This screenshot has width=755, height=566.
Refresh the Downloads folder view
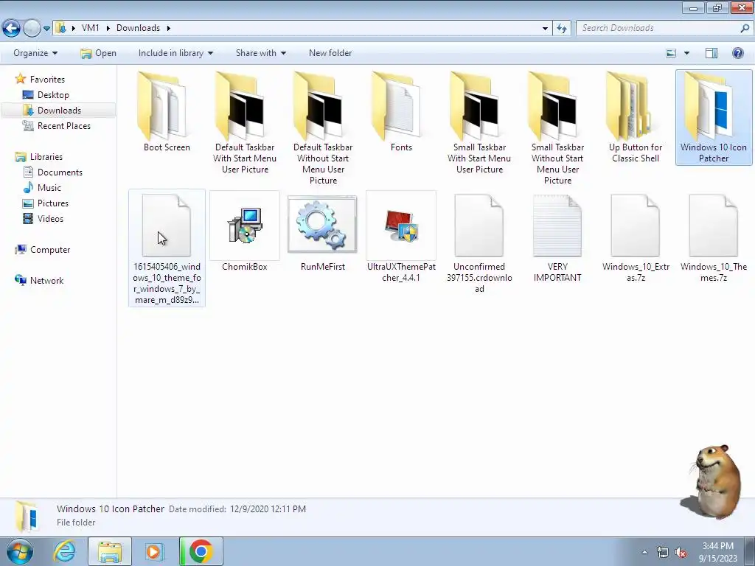(561, 28)
